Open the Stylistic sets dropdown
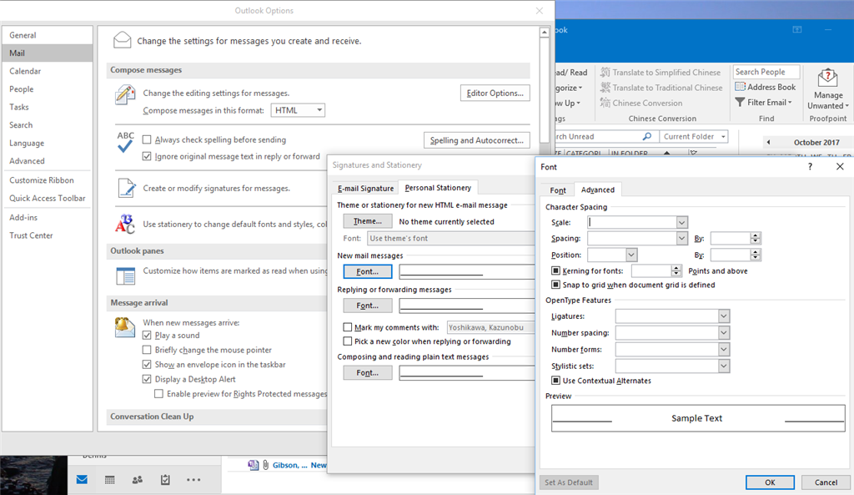854x495 pixels. tap(723, 366)
